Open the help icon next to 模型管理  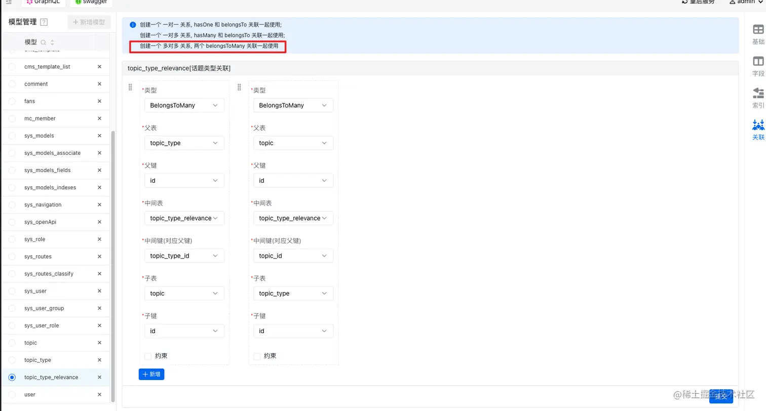pos(44,22)
